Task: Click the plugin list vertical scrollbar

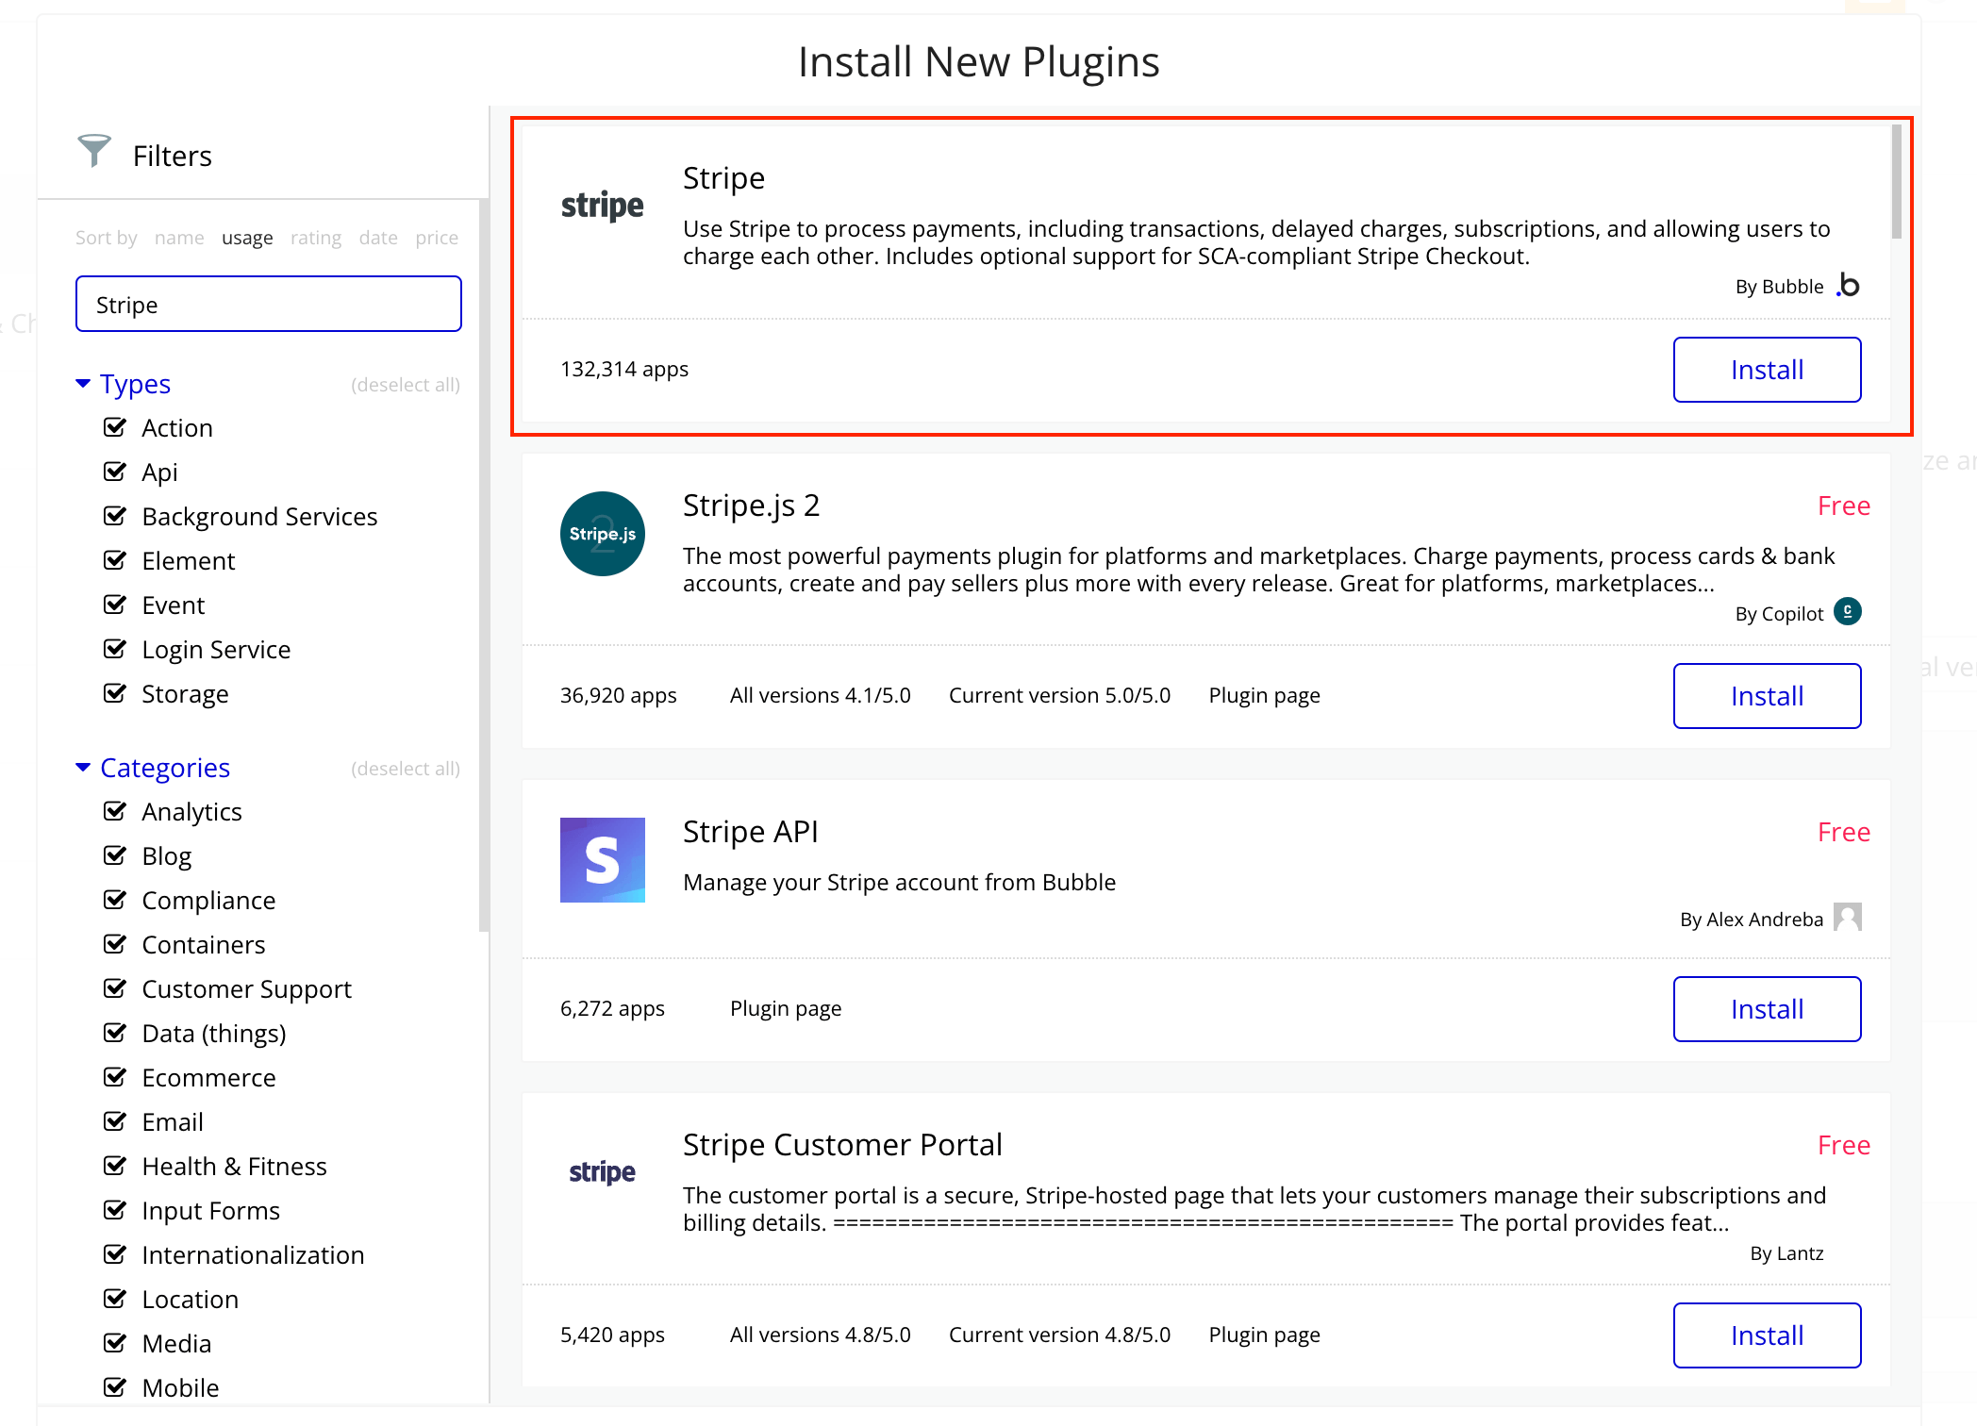Action: tap(1897, 182)
